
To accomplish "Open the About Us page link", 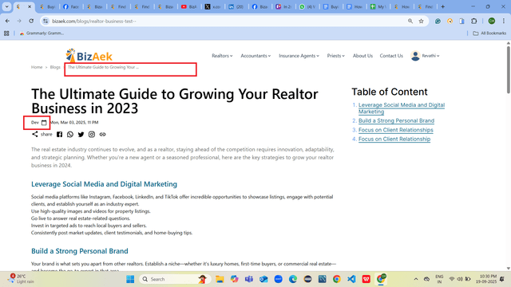I will (362, 56).
